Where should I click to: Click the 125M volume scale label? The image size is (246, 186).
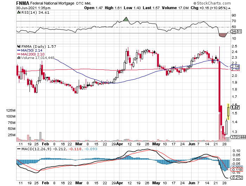click(11, 111)
